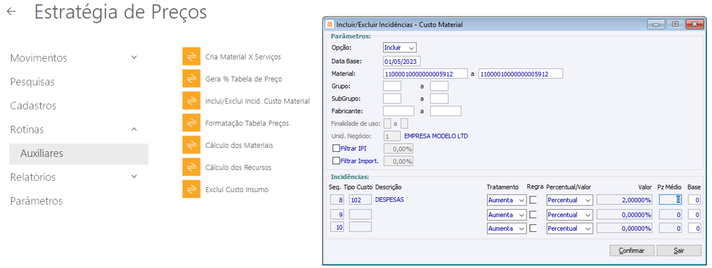Open the Gera % Tabela de Preço icon
The image size is (712, 268).
point(191,78)
